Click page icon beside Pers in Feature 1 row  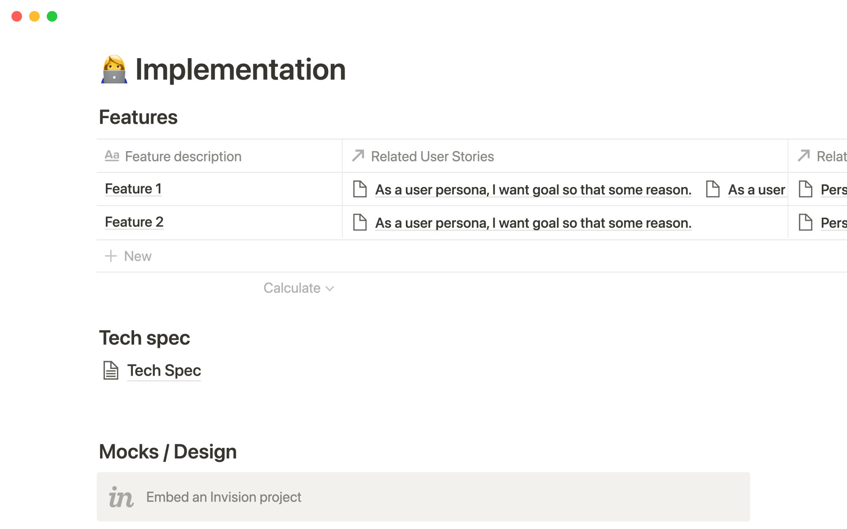[806, 189]
